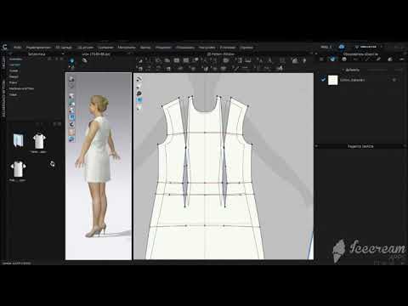Click the top icon of the 3D window's vertical toolbar

tap(71, 79)
